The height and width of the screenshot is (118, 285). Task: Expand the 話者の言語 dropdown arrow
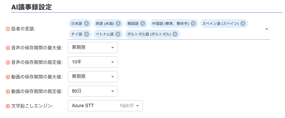(x=267, y=29)
